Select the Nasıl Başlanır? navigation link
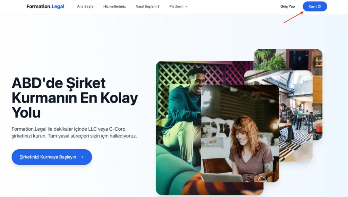Screen dimensions: 348x197 click(x=147, y=6)
